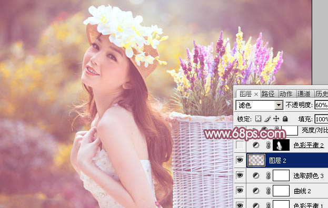Select the 选取颜色 3 layer name
328x208 pixels.
[309, 176]
